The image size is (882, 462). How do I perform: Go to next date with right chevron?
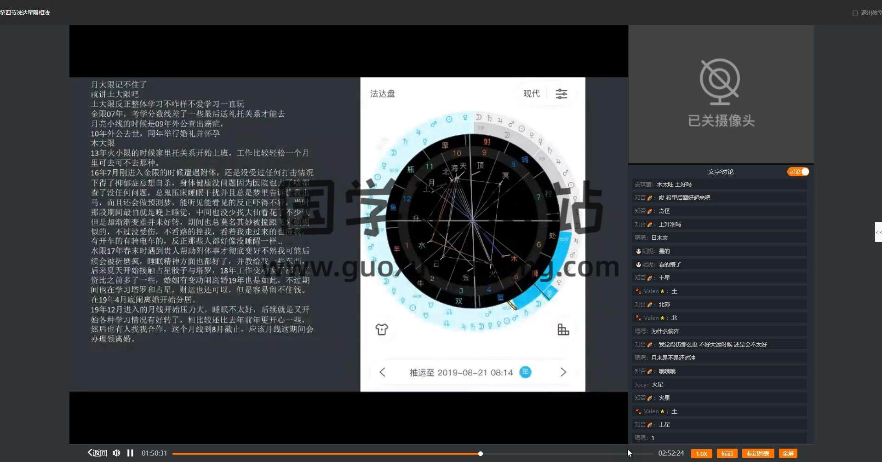[x=563, y=372]
